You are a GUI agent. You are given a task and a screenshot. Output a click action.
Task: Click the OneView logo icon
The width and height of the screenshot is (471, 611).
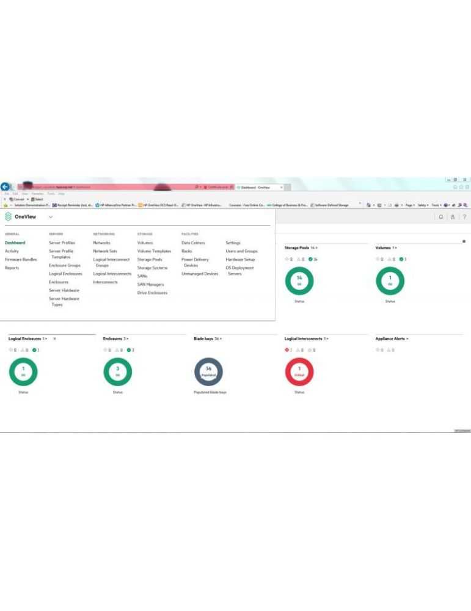click(8, 217)
